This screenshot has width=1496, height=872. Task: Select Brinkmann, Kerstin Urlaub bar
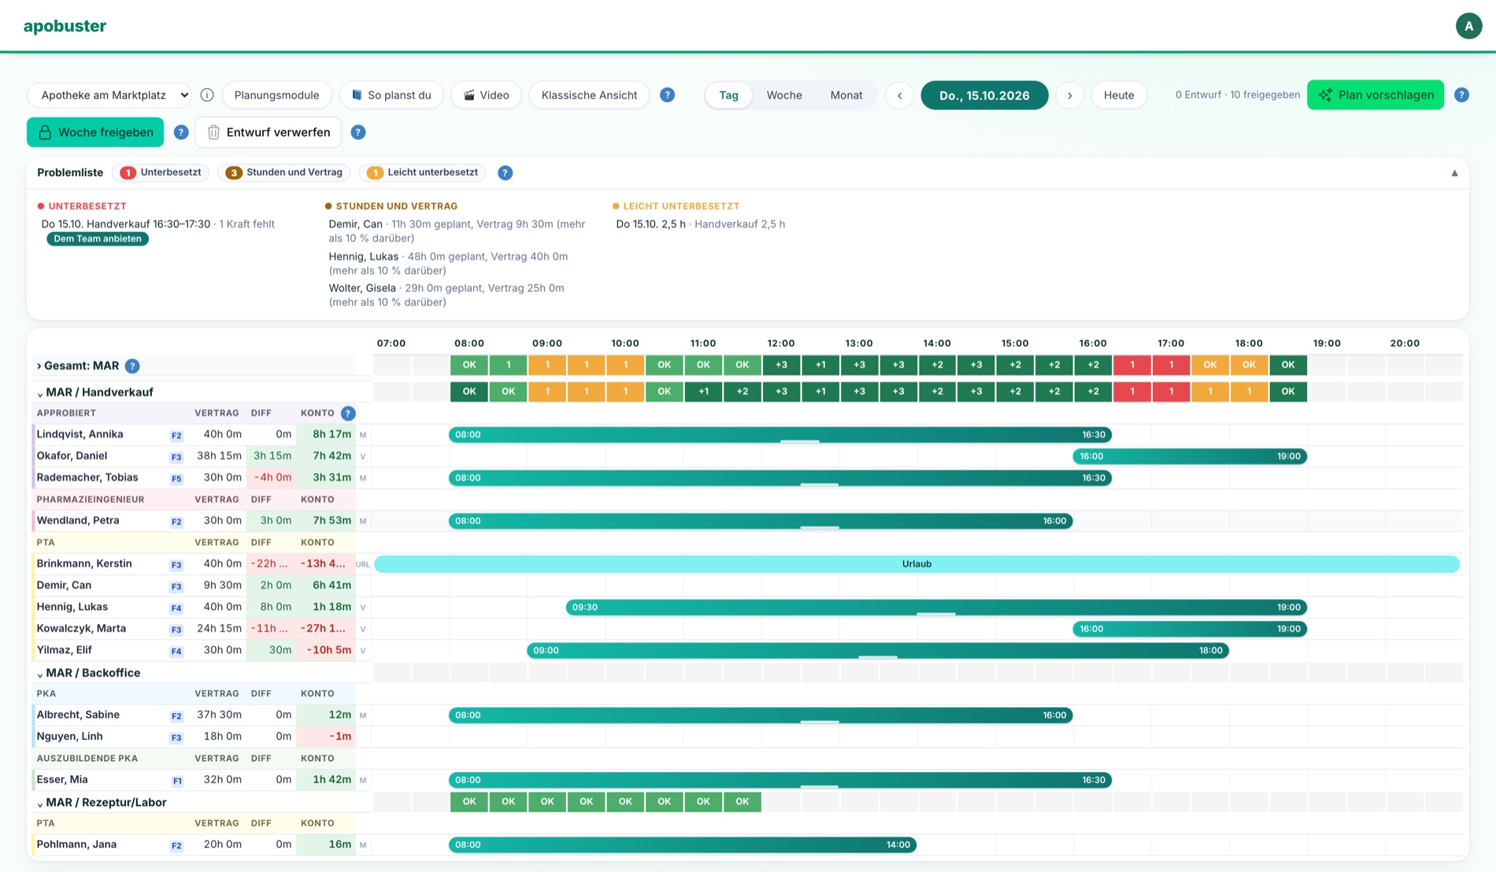pos(916,564)
